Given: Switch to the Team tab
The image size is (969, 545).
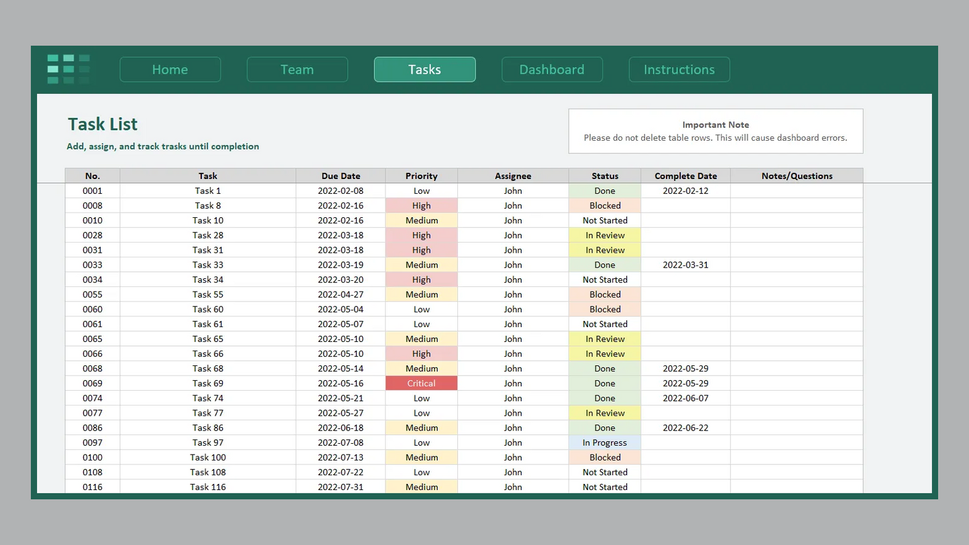Looking at the screenshot, I should pyautogui.click(x=297, y=70).
